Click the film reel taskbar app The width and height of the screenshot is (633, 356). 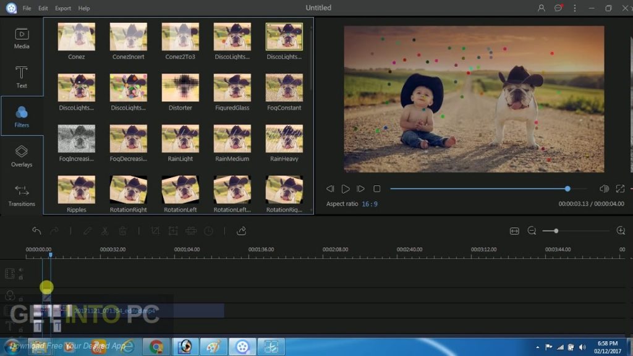click(242, 347)
